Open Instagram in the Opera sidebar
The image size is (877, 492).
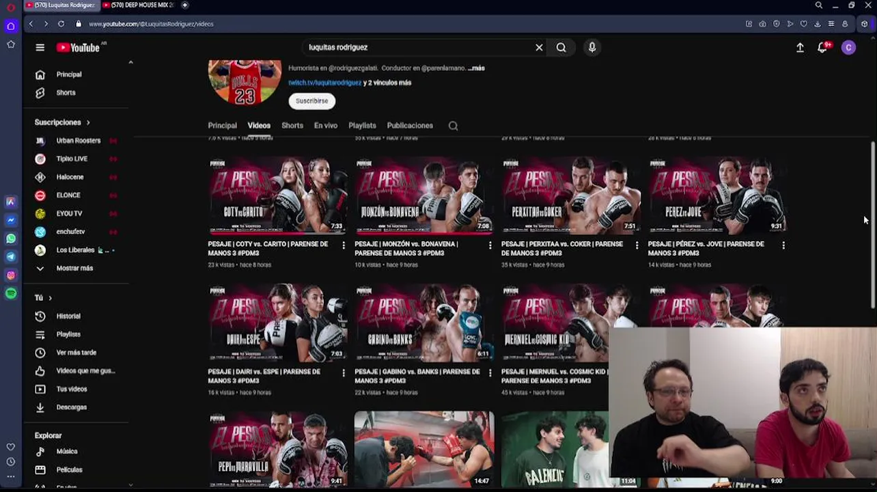pyautogui.click(x=11, y=275)
